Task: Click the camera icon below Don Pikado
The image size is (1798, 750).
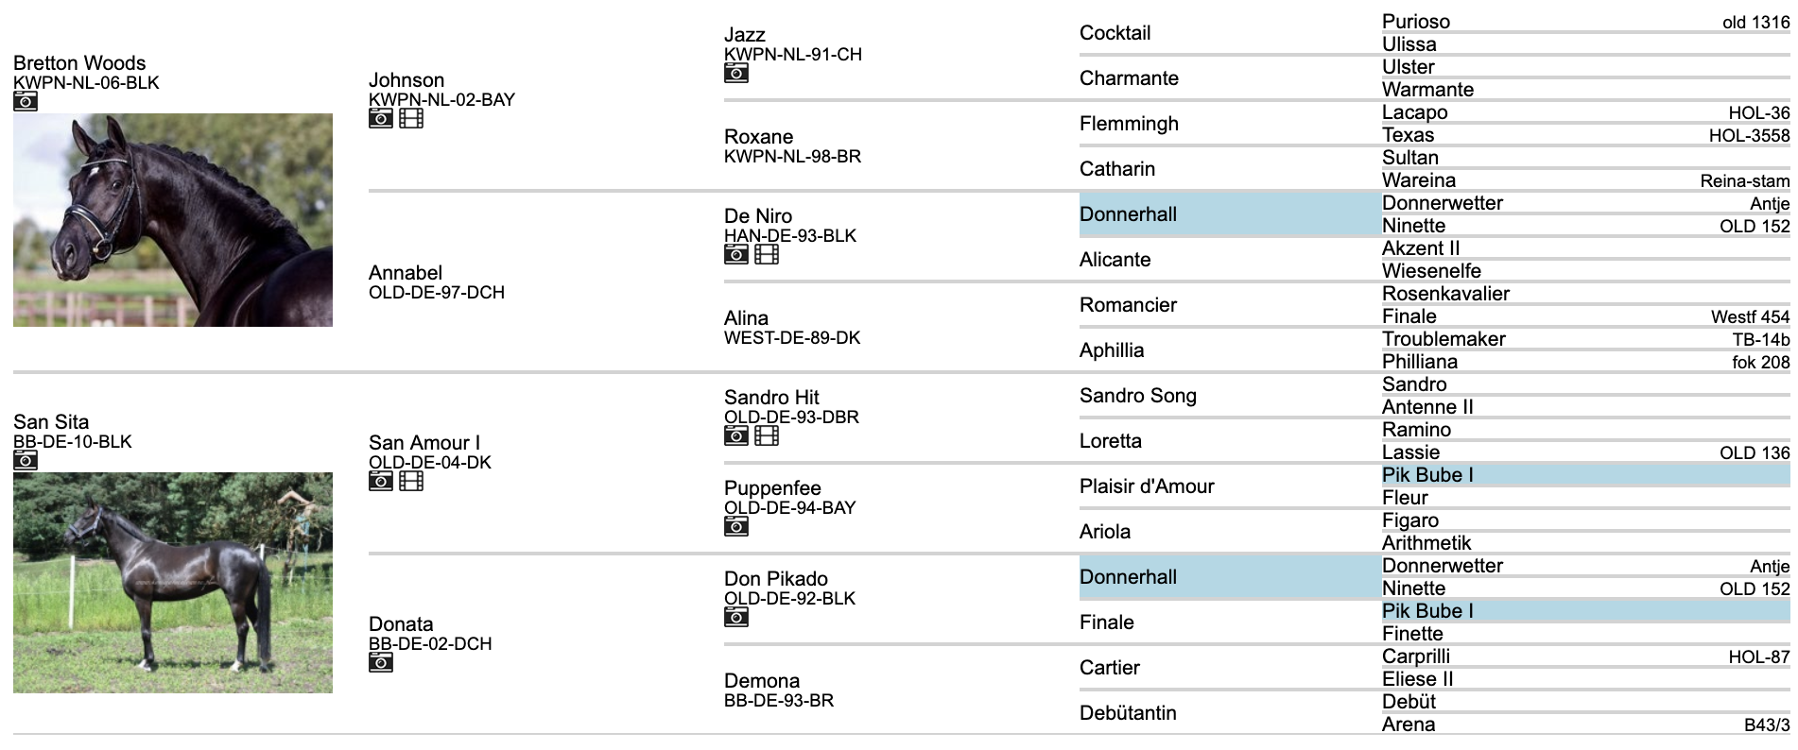Action: tap(736, 617)
